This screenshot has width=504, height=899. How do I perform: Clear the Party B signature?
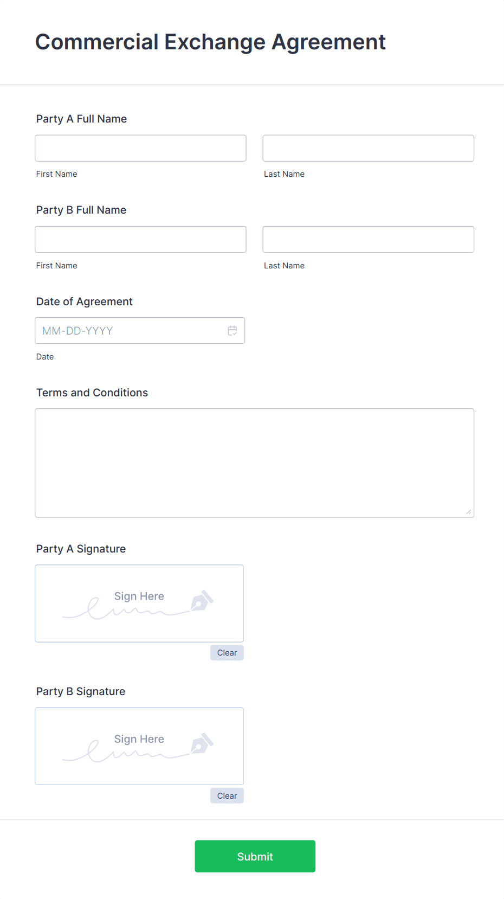[227, 796]
